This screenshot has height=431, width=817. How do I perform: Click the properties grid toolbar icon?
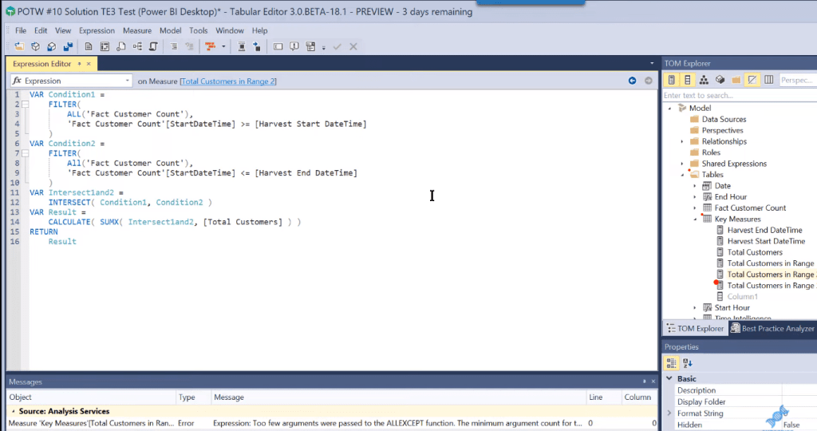point(310,47)
